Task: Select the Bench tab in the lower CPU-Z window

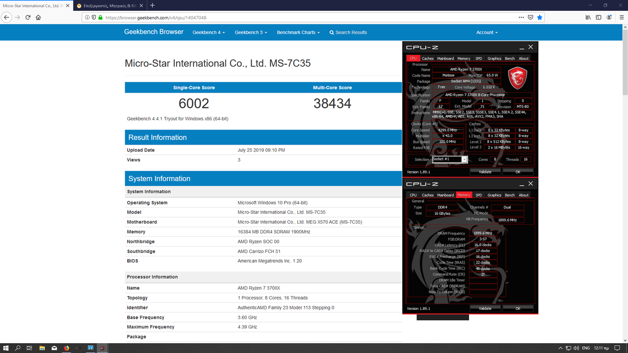Action: click(x=510, y=195)
